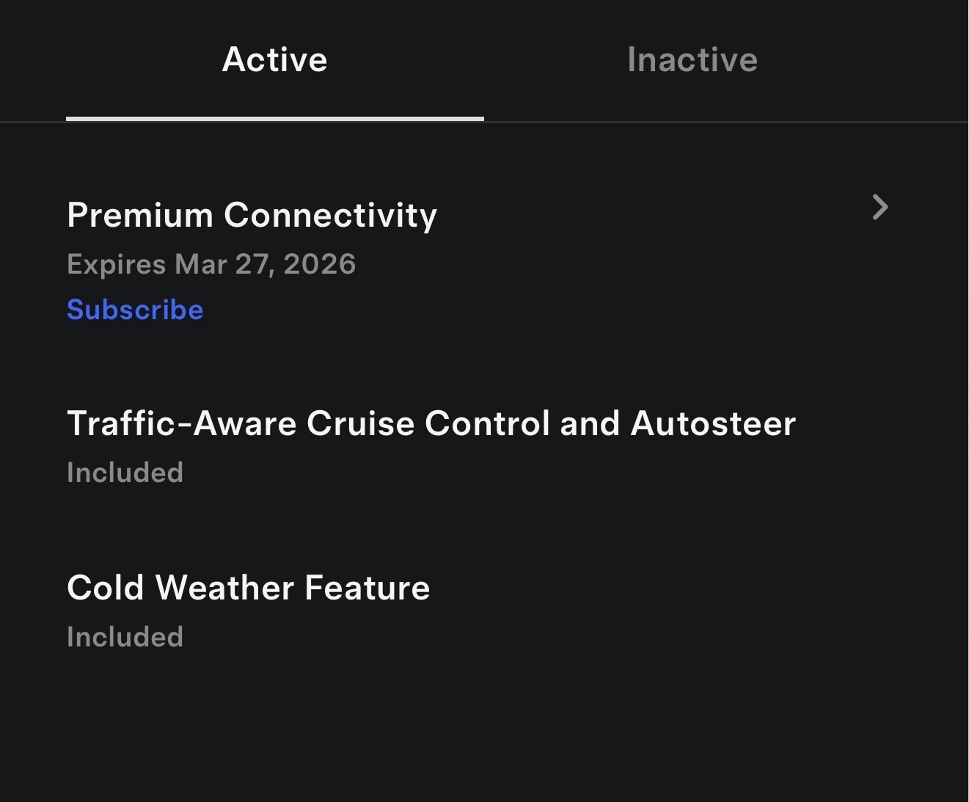Switch to the Active tab
The height and width of the screenshot is (802, 969).
pyautogui.click(x=274, y=59)
